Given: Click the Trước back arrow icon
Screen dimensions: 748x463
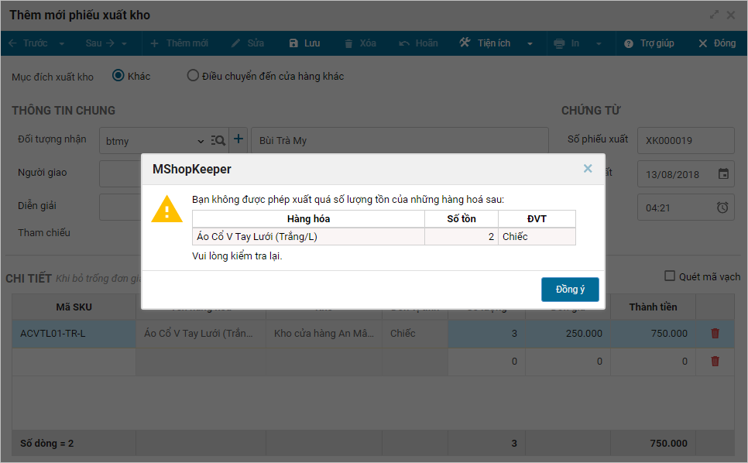Looking at the screenshot, I should coord(13,43).
